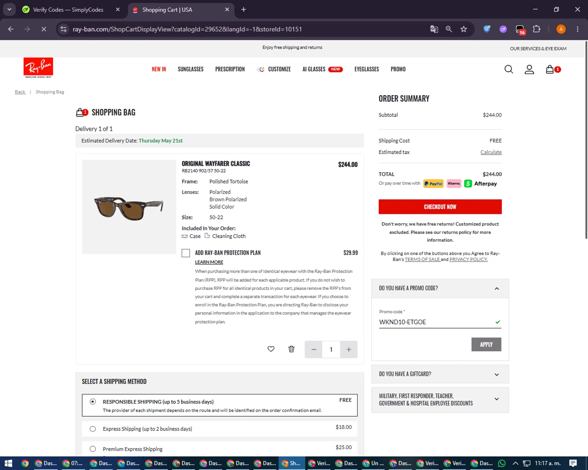This screenshot has height=470, width=588.
Task: Select Express Shipping radio option
Action: [x=93, y=429]
